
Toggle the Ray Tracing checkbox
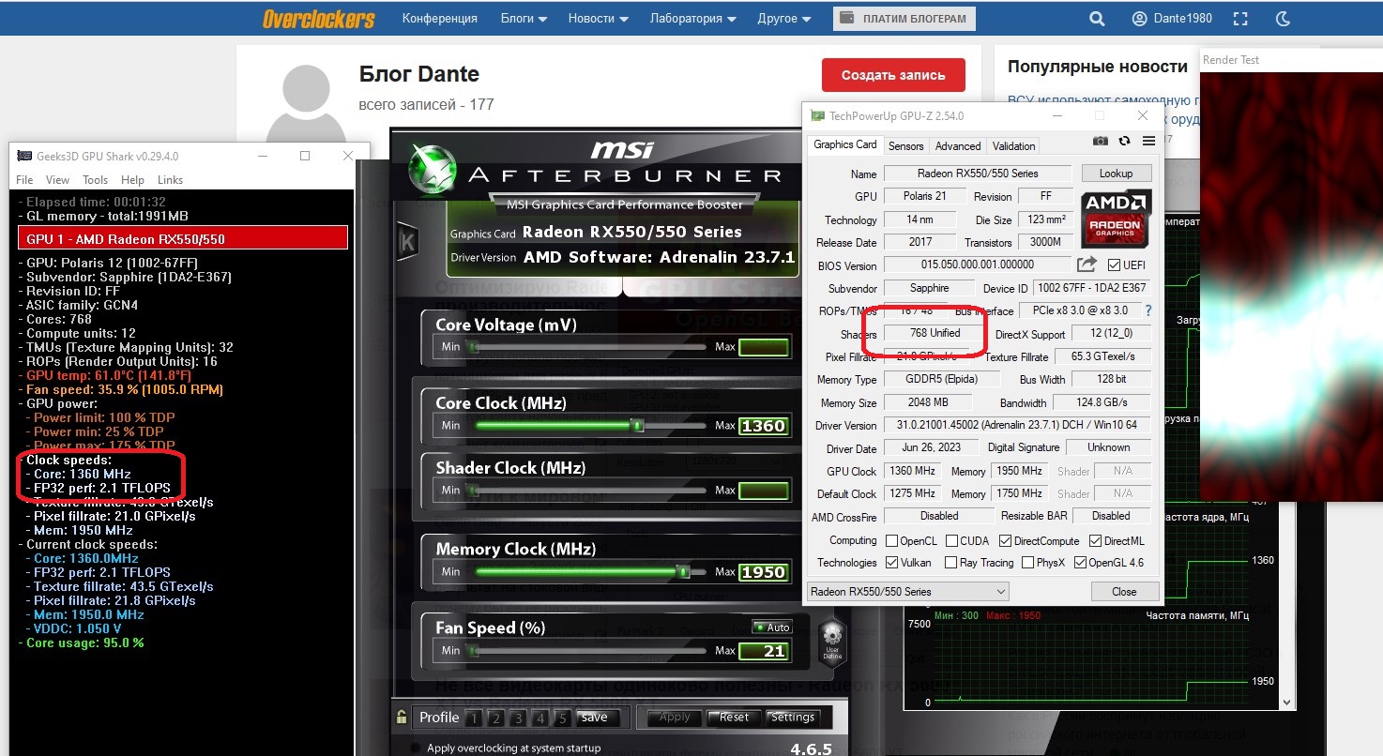(951, 563)
